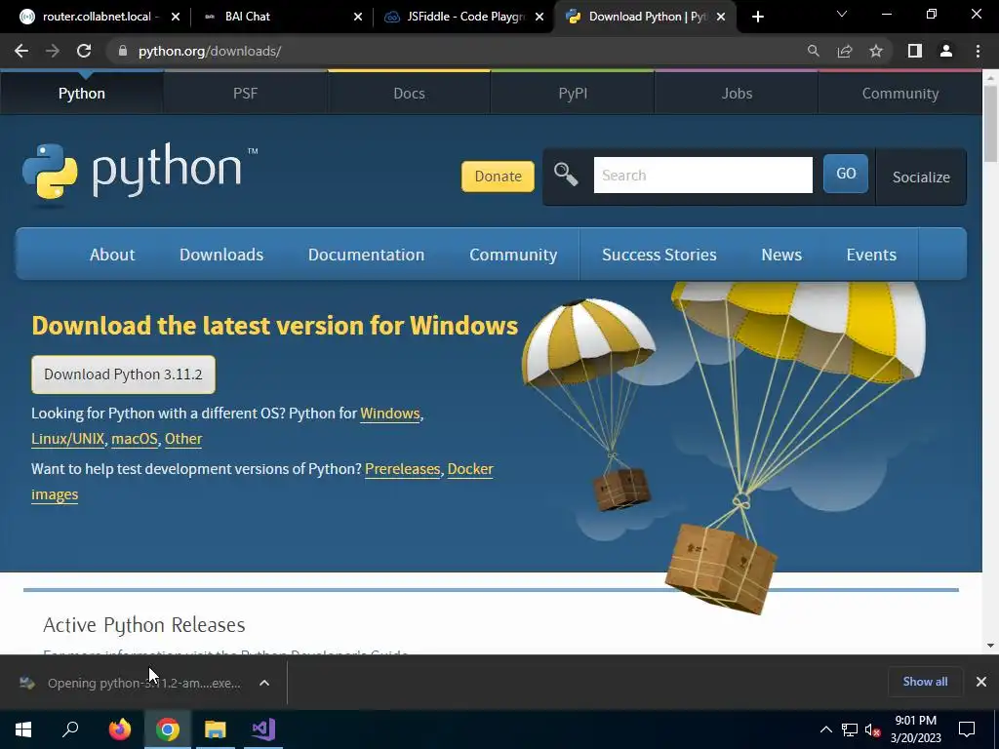Select the Python top-bar tab
Image resolution: width=999 pixels, height=749 pixels.
click(82, 94)
